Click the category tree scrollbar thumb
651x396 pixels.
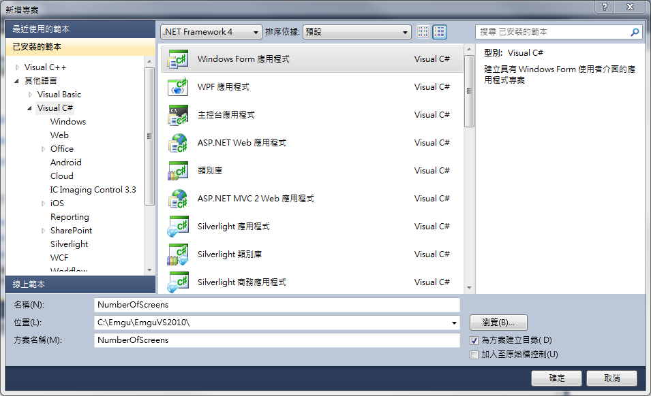click(149, 136)
